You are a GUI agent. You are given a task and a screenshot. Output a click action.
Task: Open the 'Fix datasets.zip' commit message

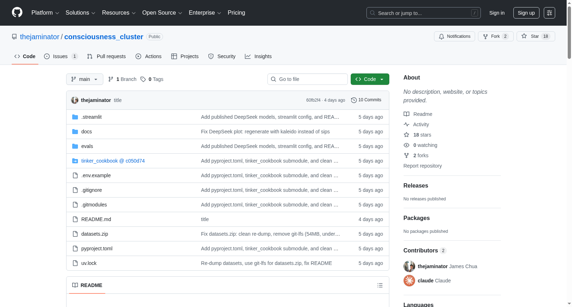270,234
